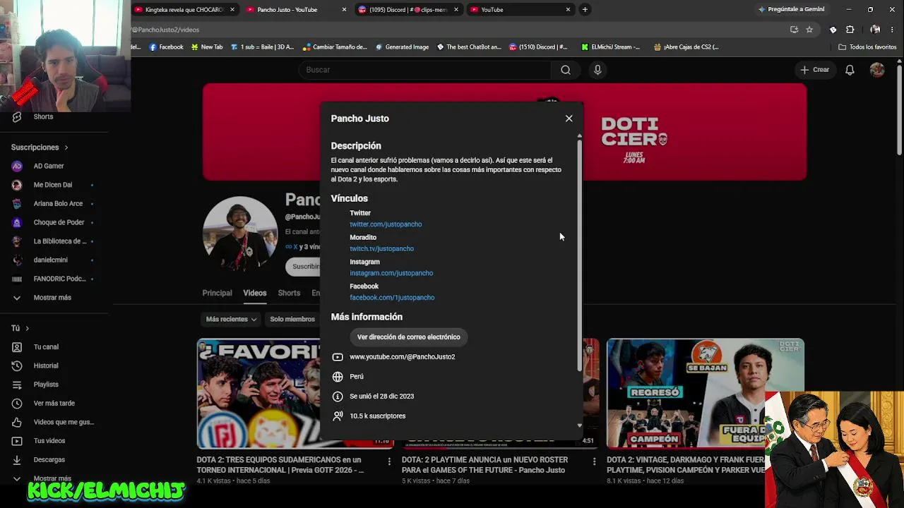Focus the Buscar search field

click(x=426, y=70)
